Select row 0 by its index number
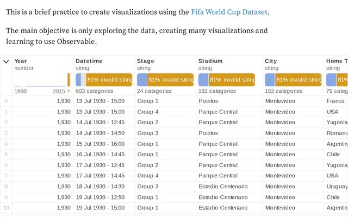This screenshot has width=348, height=217. point(6,101)
